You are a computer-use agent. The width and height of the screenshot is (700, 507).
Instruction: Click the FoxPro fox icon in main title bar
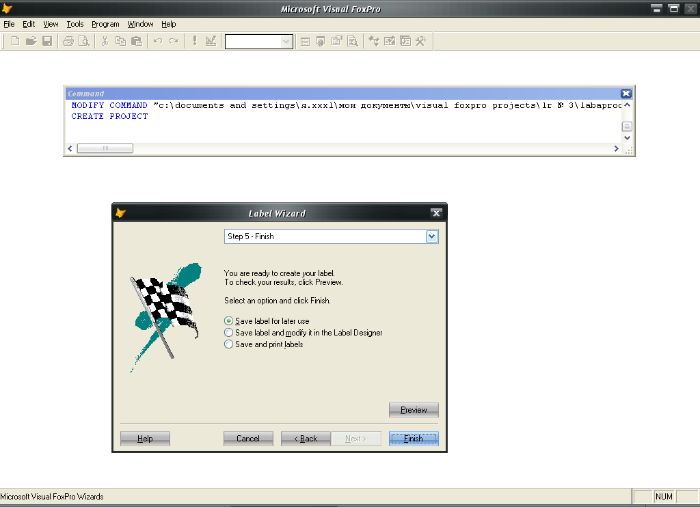coord(7,8)
